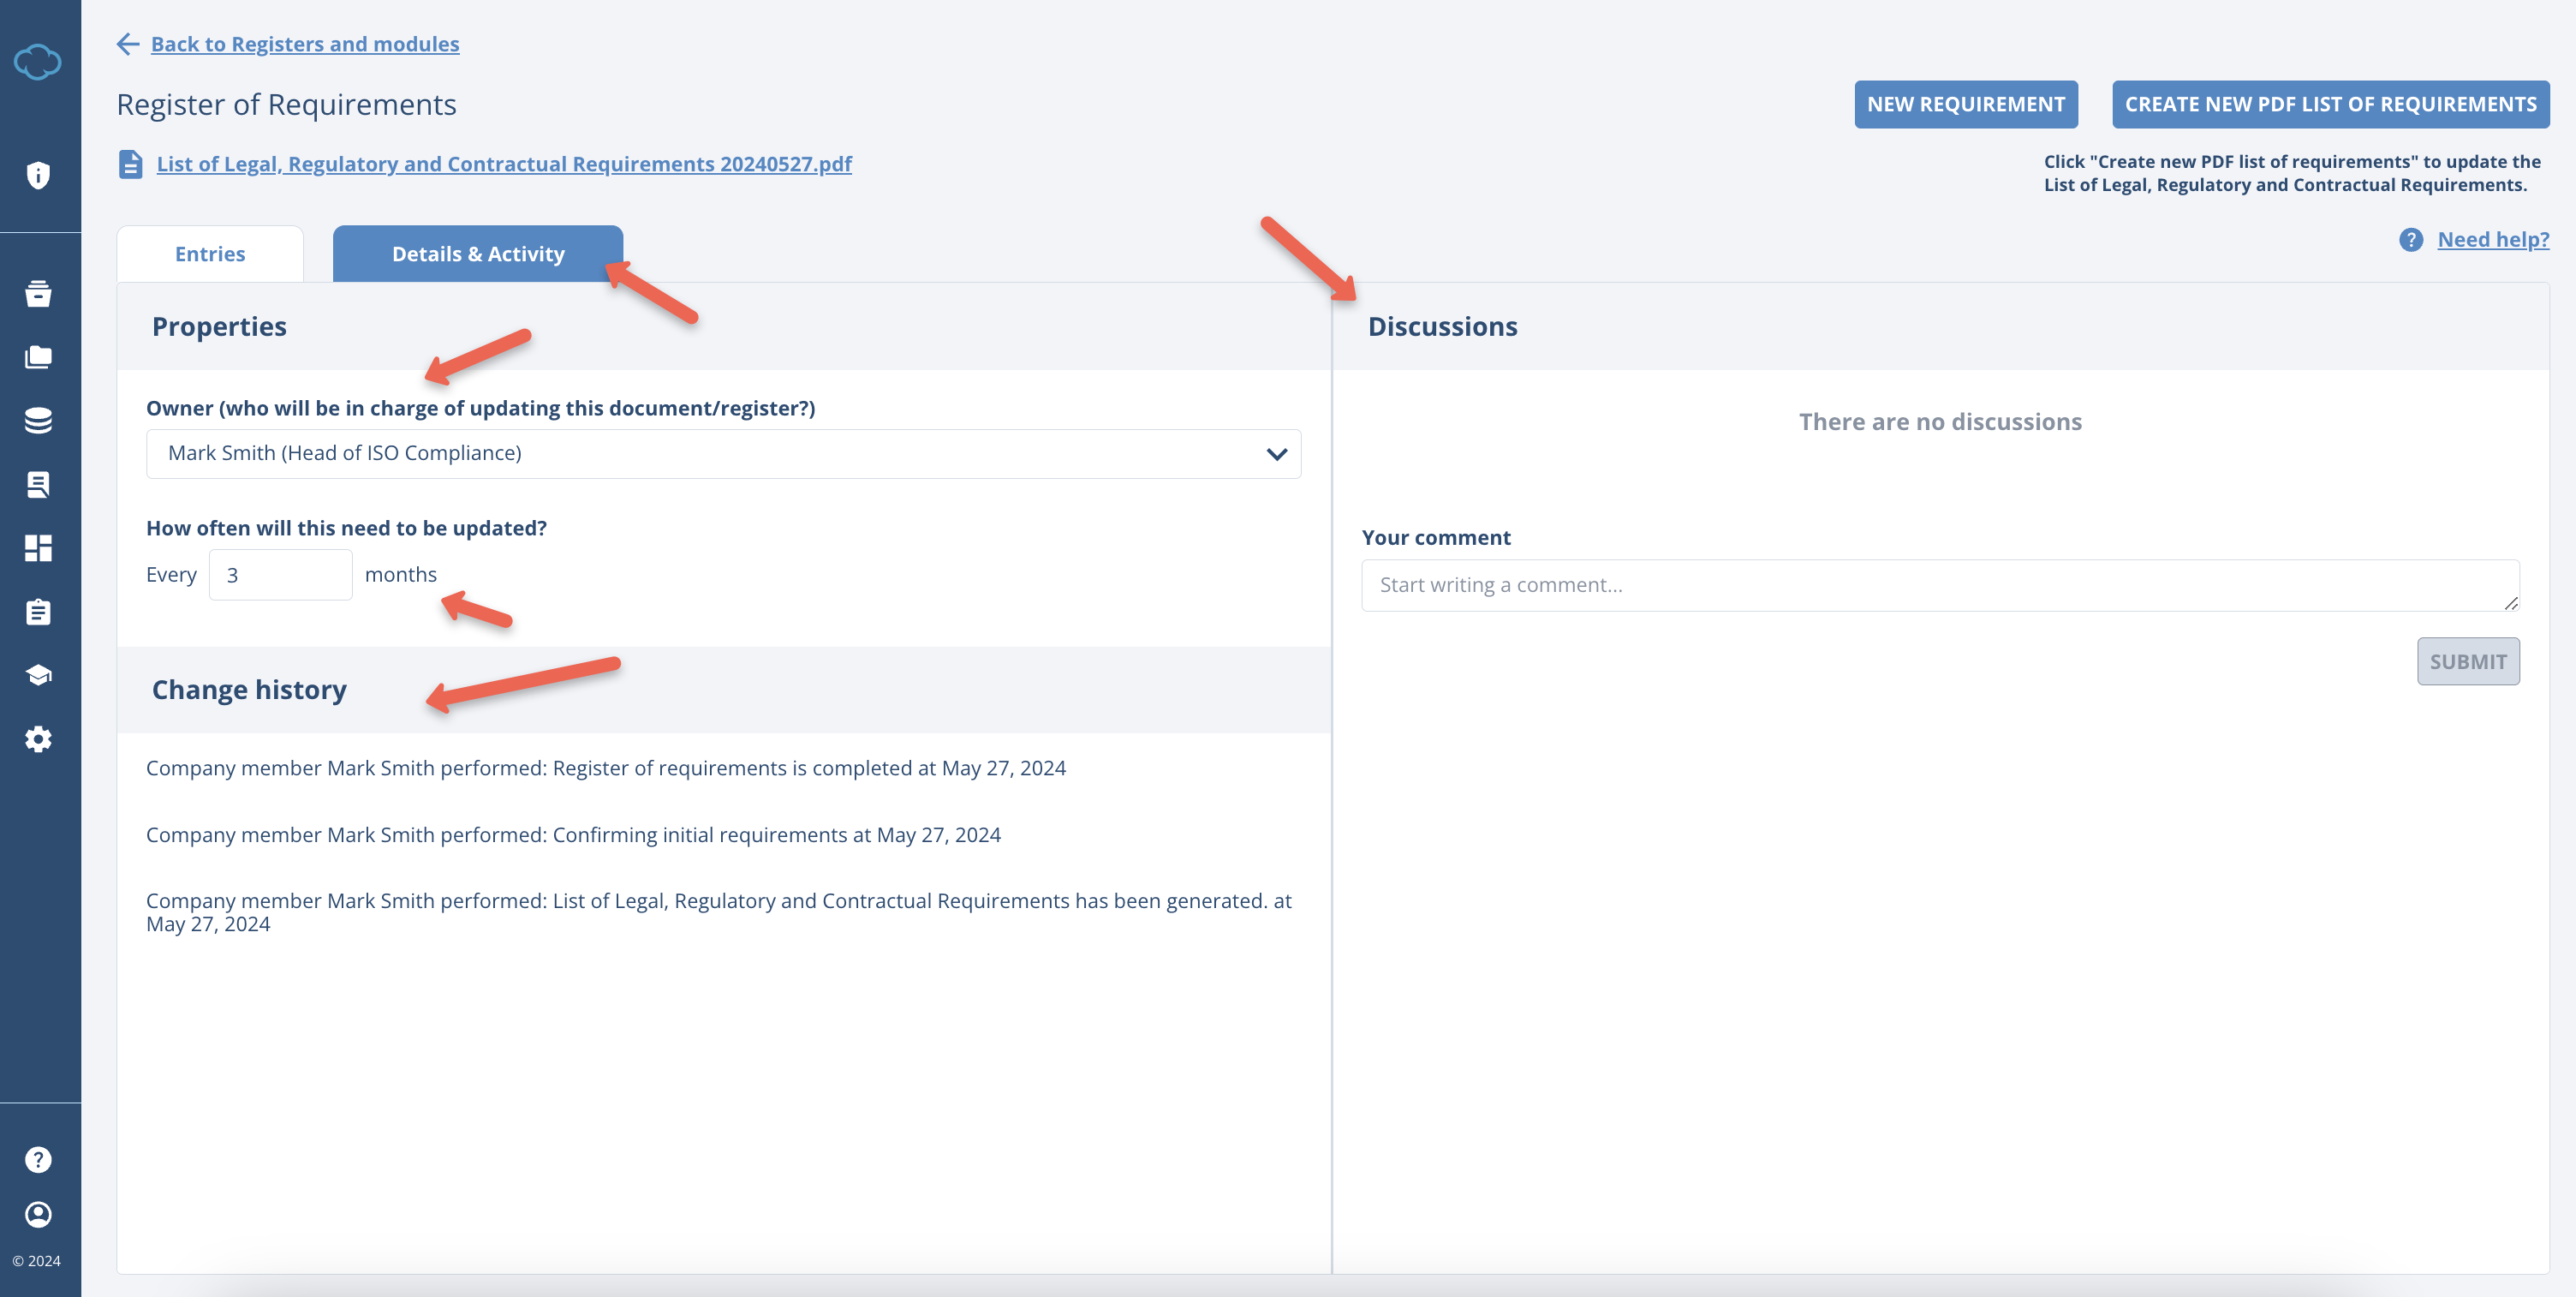
Task: Open the Mark Smith owner combo box
Action: [700, 454]
